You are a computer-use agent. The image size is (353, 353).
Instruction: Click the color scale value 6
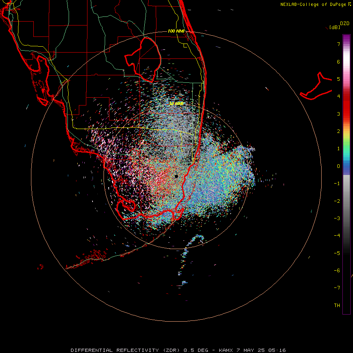pyautogui.click(x=338, y=62)
